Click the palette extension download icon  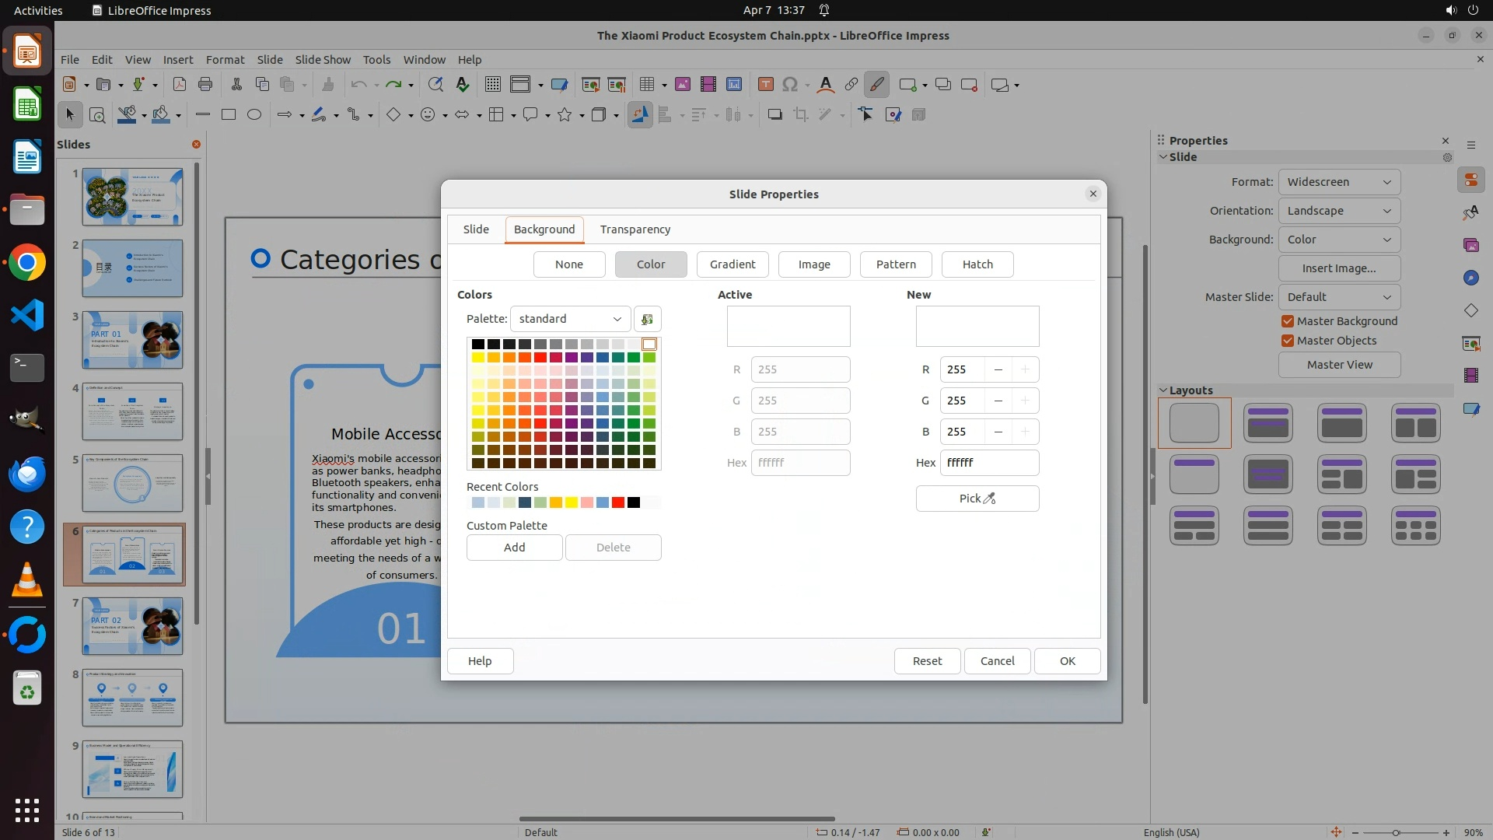coord(647,319)
